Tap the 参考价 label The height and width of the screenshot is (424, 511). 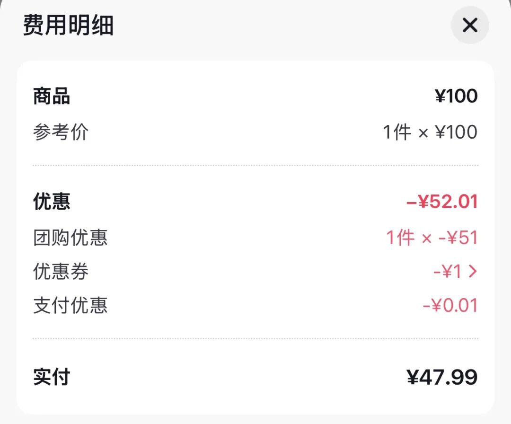[x=61, y=132]
